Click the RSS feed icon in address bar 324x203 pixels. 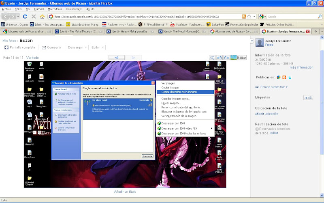click(244, 17)
